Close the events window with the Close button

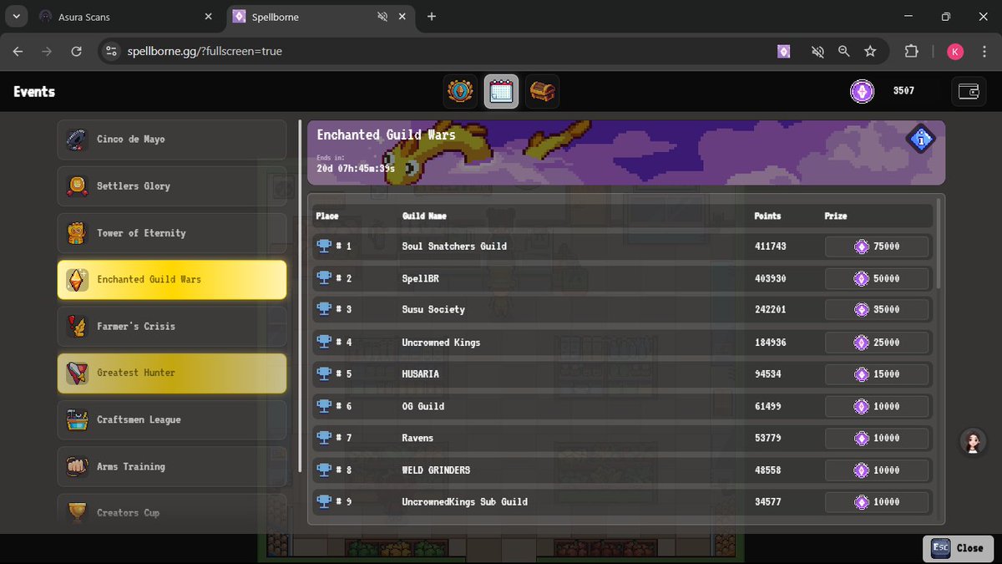click(x=959, y=548)
